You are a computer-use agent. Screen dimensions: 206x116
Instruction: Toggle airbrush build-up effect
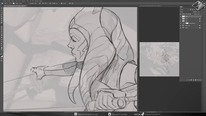click(50, 4)
